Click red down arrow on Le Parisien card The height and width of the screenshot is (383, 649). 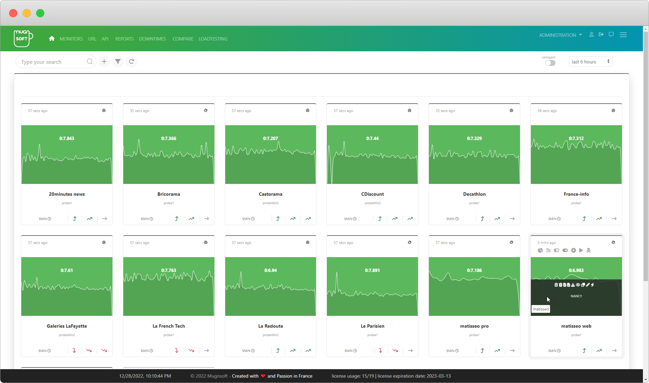380,351
